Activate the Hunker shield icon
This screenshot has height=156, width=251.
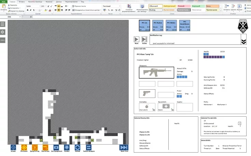tap(67, 147)
